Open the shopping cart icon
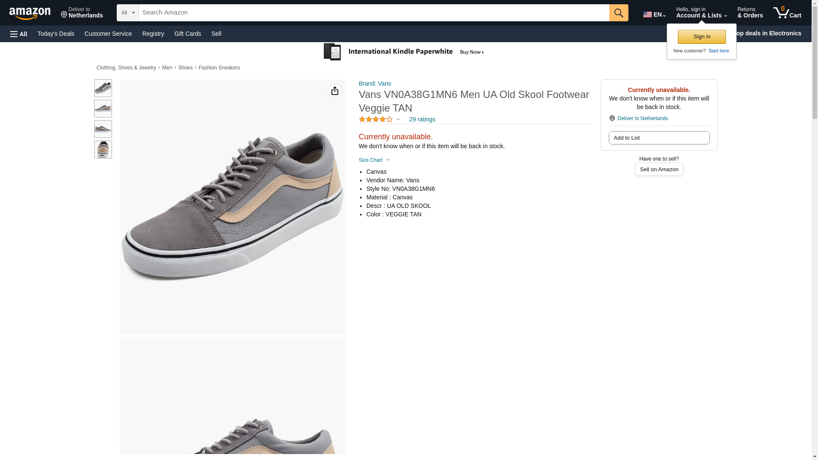818x460 pixels. 787,13
